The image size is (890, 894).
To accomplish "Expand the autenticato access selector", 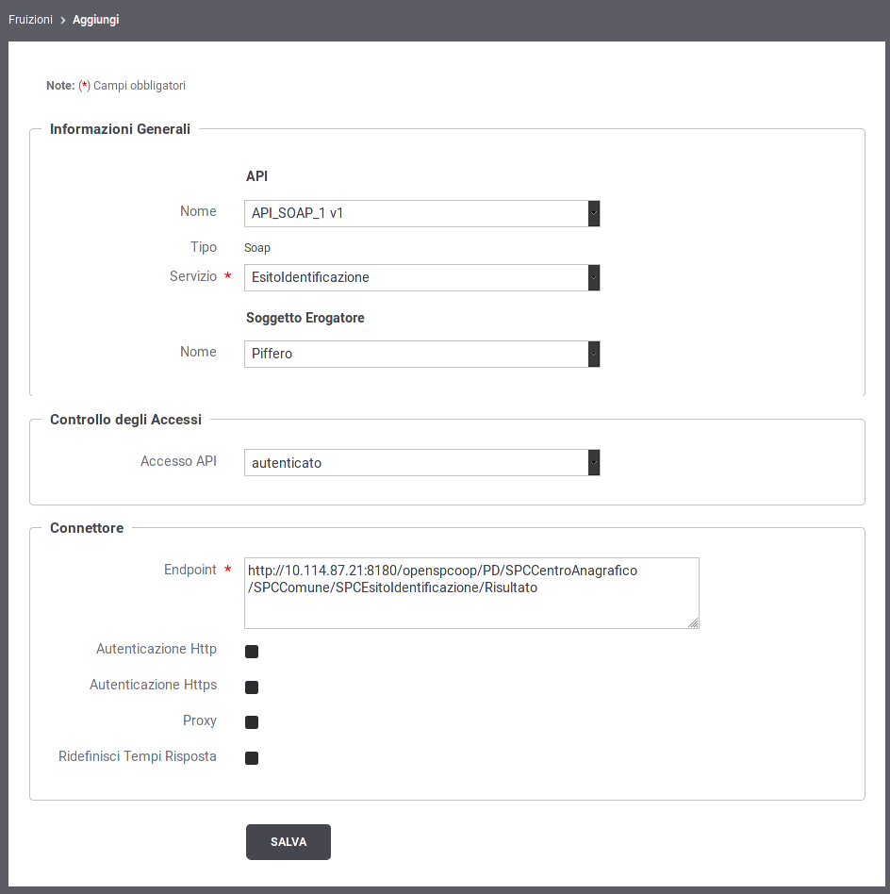I will (422, 462).
